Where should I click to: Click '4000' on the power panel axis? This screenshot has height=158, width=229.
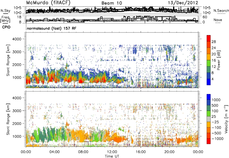pyautogui.click(x=17, y=39)
